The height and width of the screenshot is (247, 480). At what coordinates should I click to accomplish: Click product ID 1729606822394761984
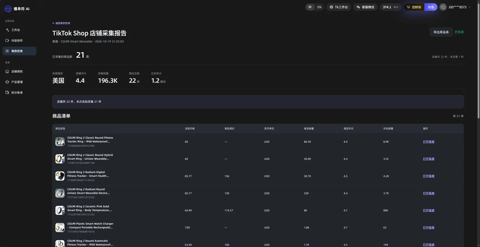point(81,146)
